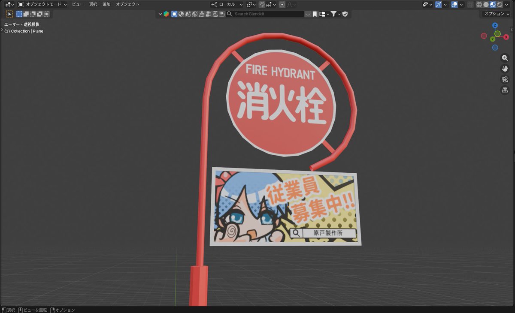Click the Y axis on navigation gizmo

(493, 39)
